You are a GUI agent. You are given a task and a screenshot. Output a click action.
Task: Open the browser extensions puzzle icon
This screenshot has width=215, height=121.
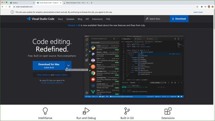[x=202, y=7]
